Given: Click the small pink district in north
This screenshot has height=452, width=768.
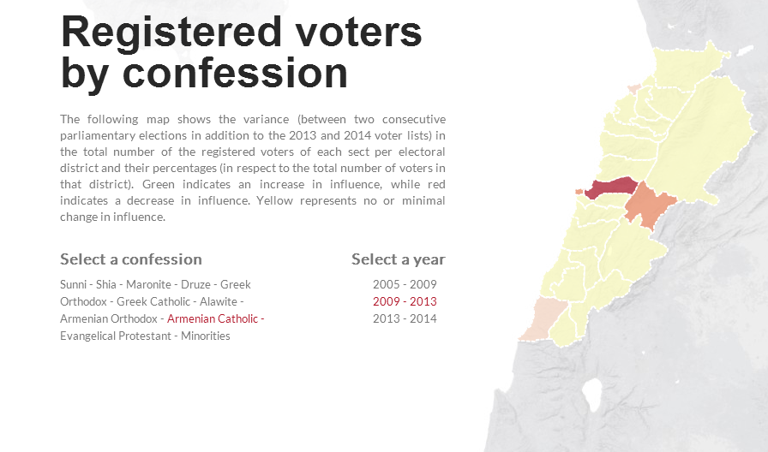Looking at the screenshot, I should tap(633, 88).
